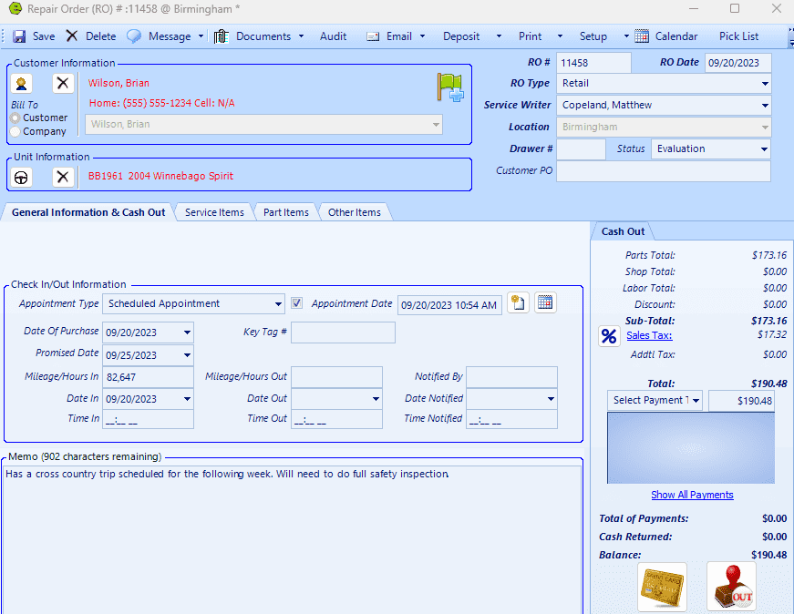
Task: Click the Customer PO field
Action: click(x=664, y=171)
